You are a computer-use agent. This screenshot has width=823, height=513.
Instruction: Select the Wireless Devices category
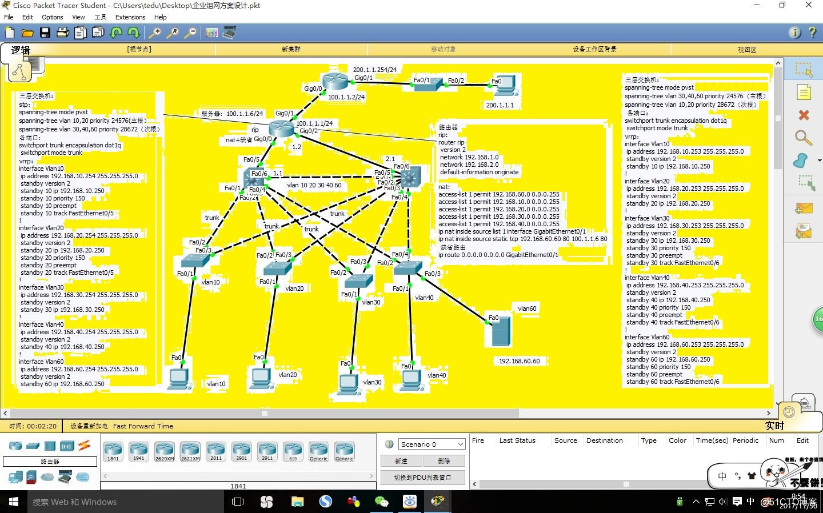pyautogui.click(x=67, y=446)
